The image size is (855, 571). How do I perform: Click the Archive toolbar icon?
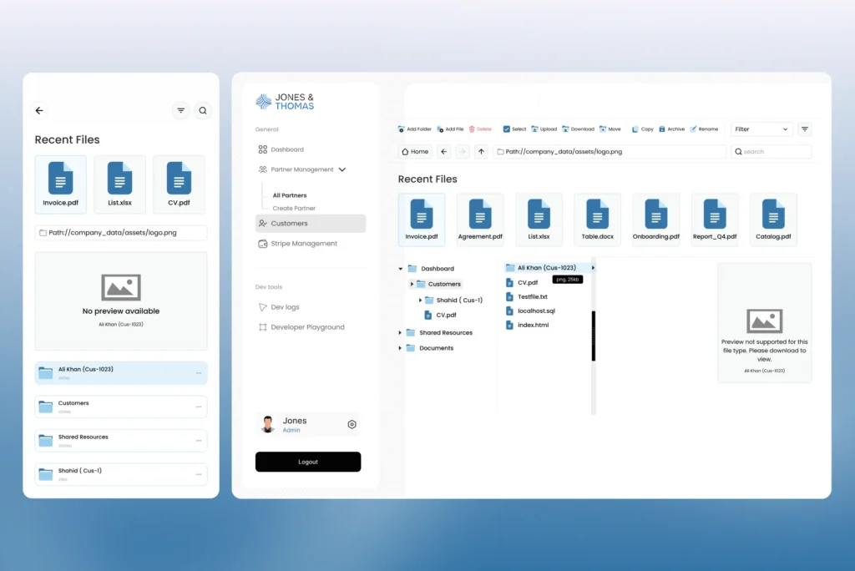pyautogui.click(x=662, y=129)
